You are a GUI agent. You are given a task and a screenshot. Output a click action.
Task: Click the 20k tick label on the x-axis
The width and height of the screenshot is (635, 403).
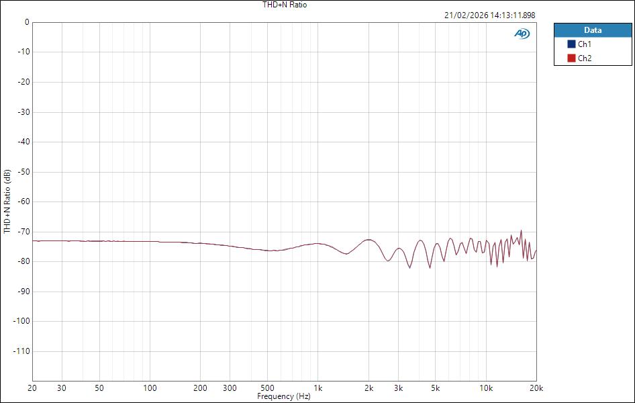click(536, 388)
